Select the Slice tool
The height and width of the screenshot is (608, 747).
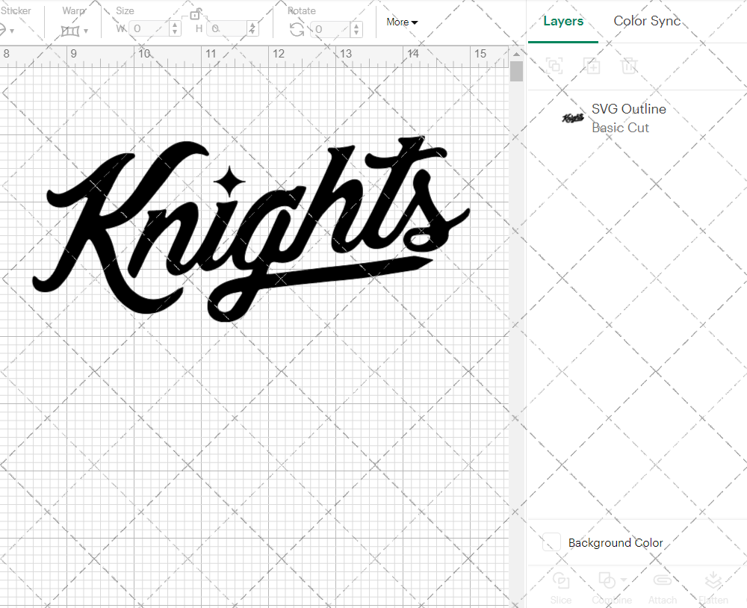pyautogui.click(x=561, y=588)
